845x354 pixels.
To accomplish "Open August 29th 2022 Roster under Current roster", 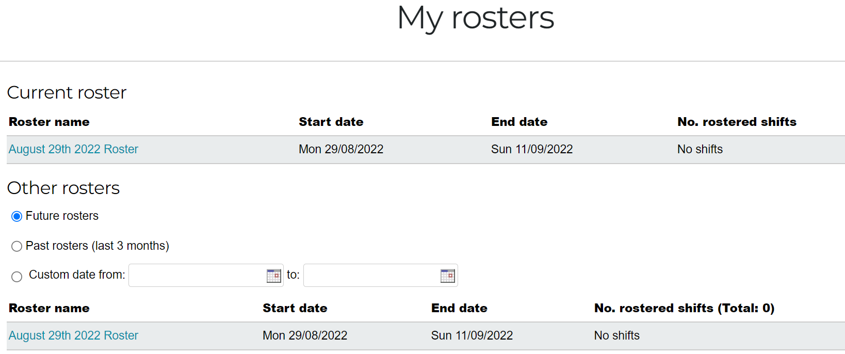I will pyautogui.click(x=73, y=149).
